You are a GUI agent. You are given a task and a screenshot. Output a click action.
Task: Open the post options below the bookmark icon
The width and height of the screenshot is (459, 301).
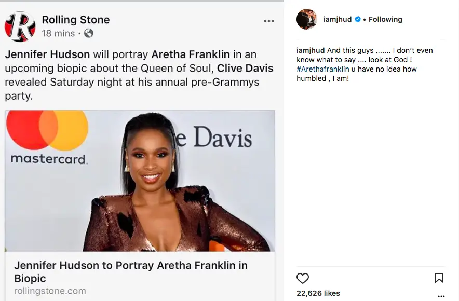(x=441, y=295)
